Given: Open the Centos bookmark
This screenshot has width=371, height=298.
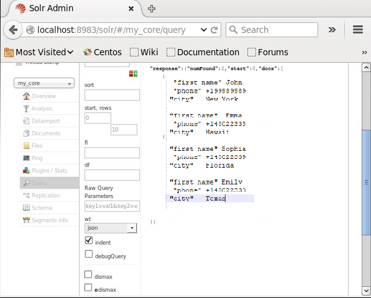Looking at the screenshot, I should click(x=103, y=52).
